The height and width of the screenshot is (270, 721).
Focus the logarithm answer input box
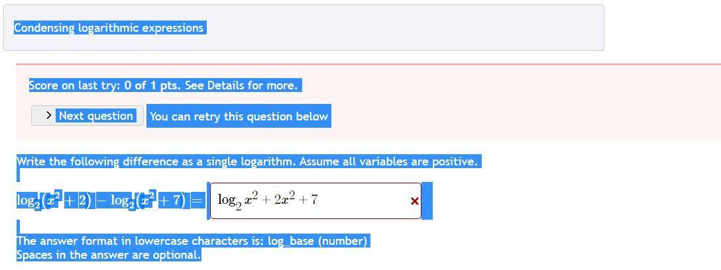[x=364, y=201]
